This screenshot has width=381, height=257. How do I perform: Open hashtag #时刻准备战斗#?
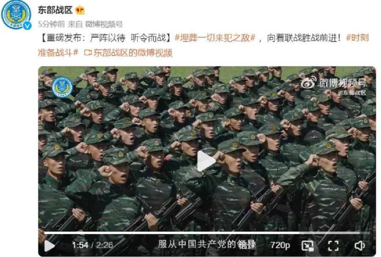pyautogui.click(x=203, y=45)
